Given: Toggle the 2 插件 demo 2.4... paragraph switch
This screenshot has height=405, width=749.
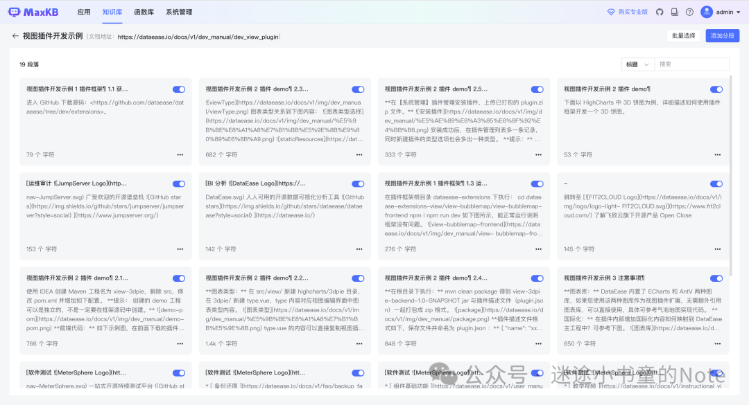Looking at the screenshot, I should [537, 278].
